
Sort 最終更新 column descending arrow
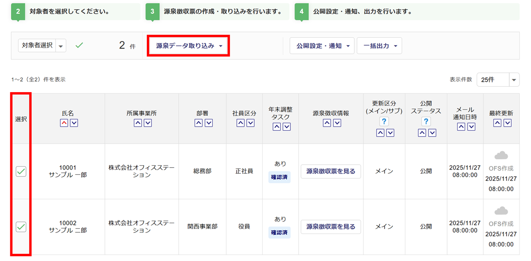(x=507, y=123)
